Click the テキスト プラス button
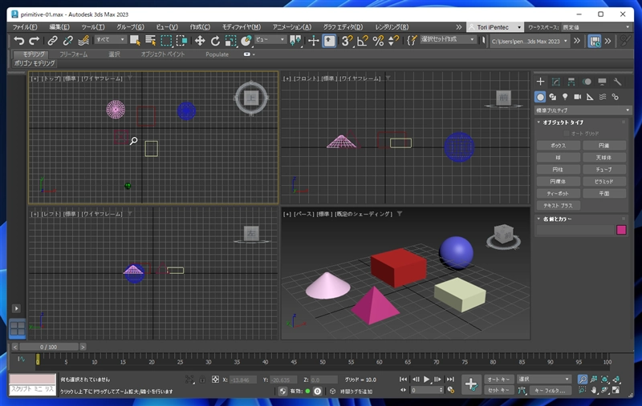 pos(558,206)
